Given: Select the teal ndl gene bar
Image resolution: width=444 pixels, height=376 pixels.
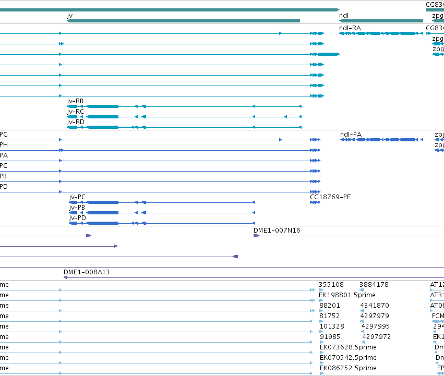Looking at the screenshot, I should [381, 21].
